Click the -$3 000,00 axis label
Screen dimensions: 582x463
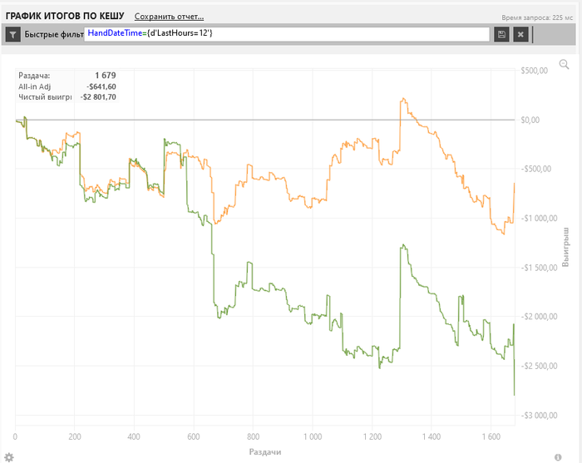539,415
